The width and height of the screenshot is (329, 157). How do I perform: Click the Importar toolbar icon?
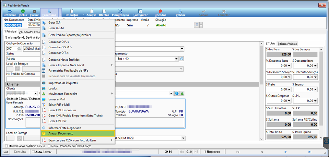coord(72,11)
